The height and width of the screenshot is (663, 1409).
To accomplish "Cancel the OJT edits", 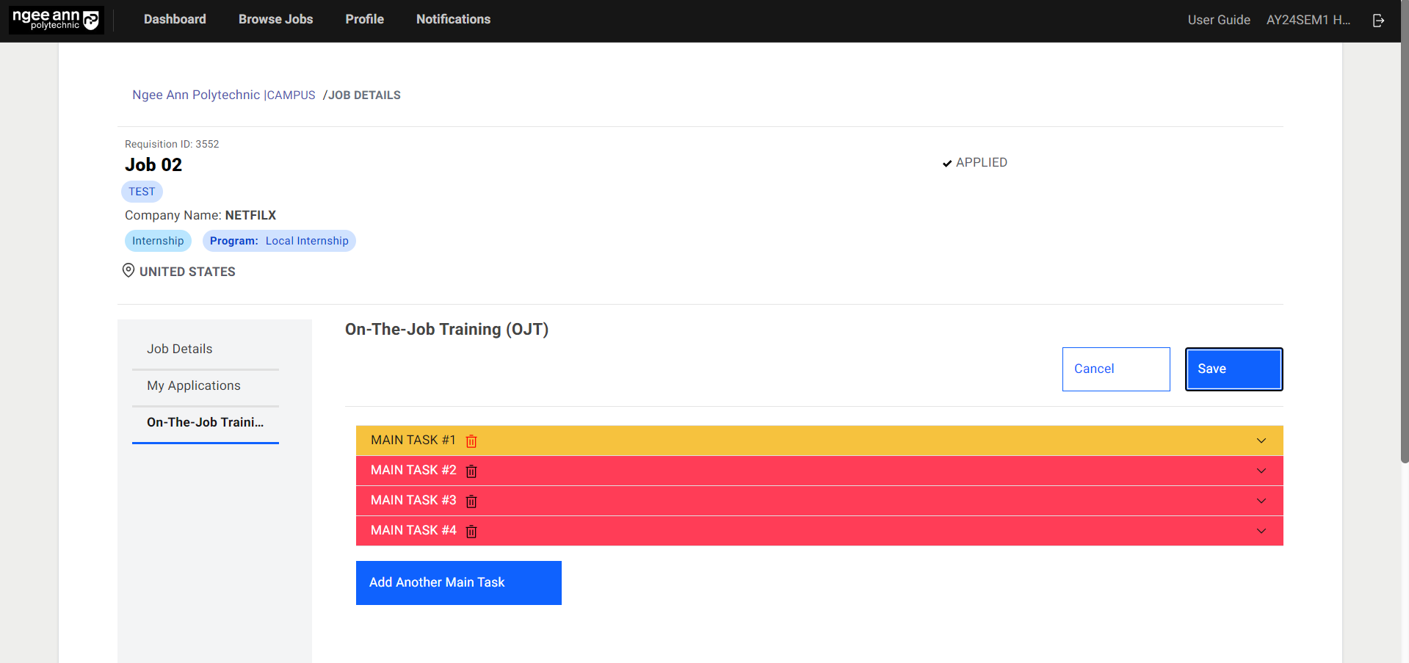I will pos(1115,369).
